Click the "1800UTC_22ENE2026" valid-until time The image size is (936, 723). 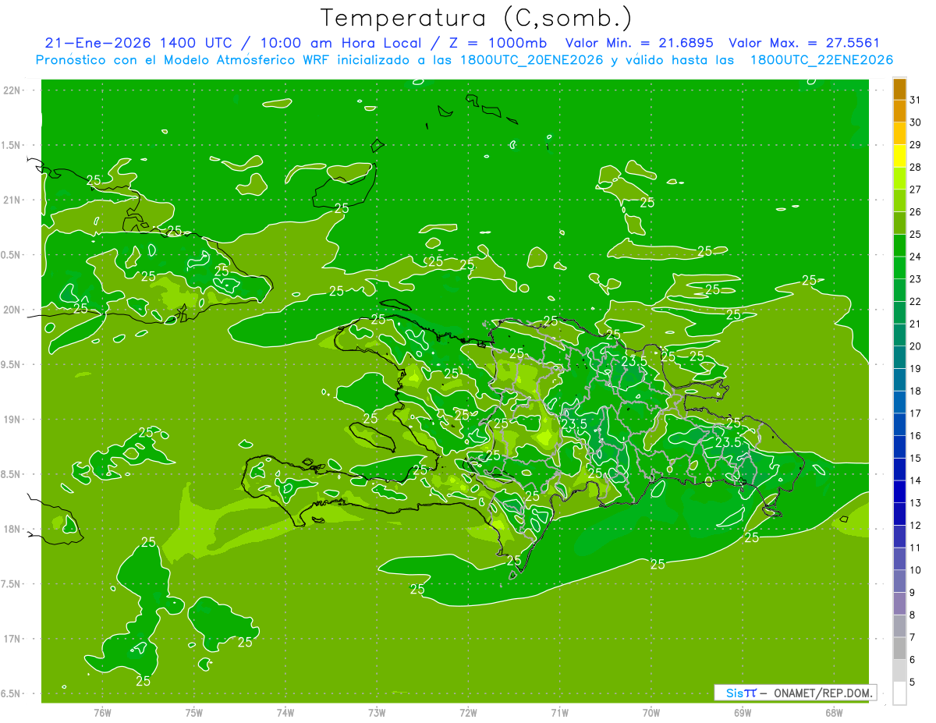point(821,59)
